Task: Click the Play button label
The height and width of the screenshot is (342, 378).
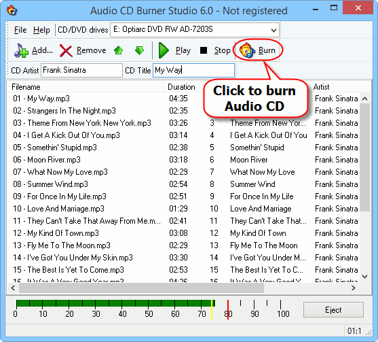Action: tap(183, 50)
